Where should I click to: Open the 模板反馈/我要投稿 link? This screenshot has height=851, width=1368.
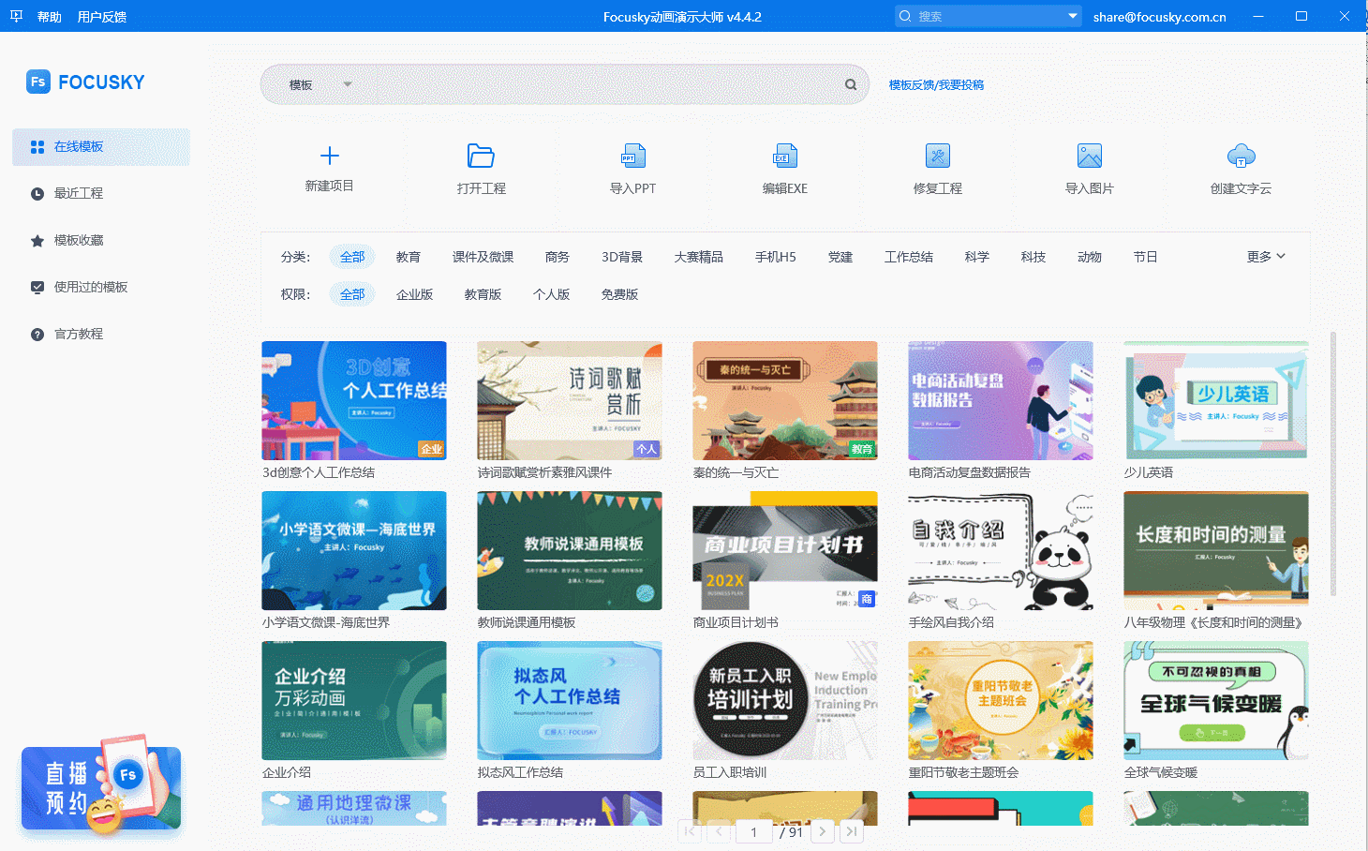tap(935, 84)
